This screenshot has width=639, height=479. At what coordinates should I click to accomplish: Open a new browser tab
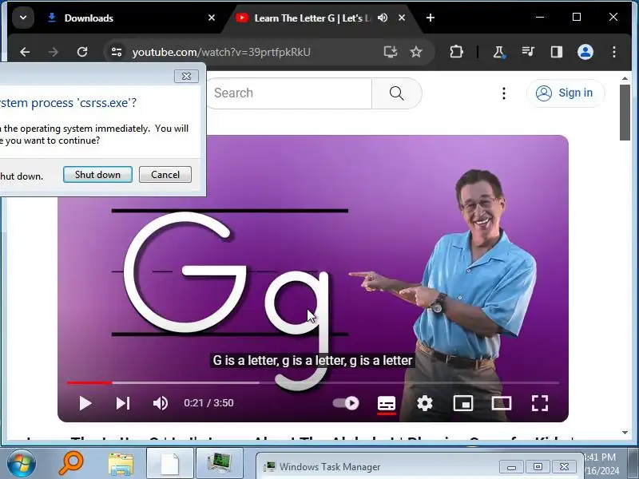pyautogui.click(x=431, y=18)
